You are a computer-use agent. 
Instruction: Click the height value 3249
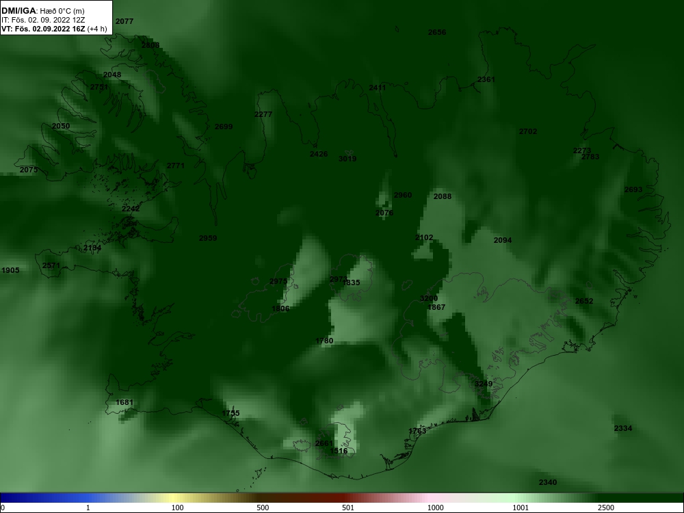click(x=484, y=384)
